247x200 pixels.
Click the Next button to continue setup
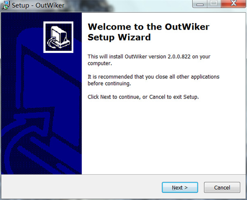(180, 187)
